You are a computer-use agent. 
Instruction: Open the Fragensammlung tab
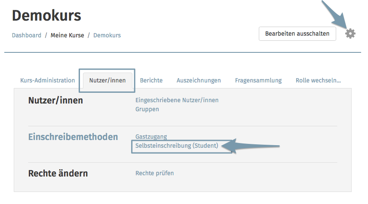pyautogui.click(x=258, y=80)
